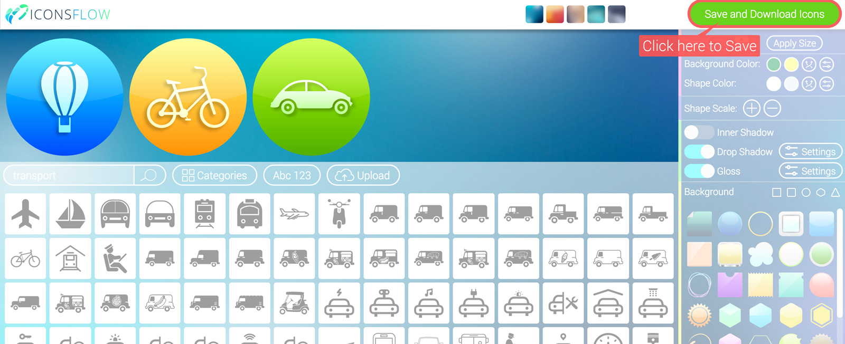
Task: Open Shape Color palette picker icon
Action: 809,83
